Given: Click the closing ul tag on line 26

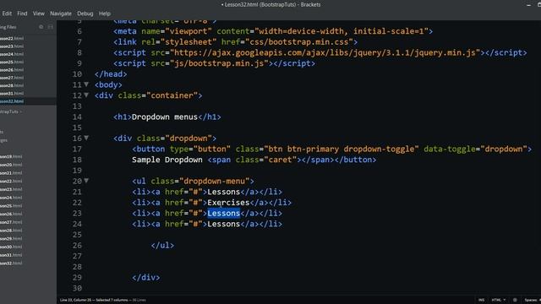Looking at the screenshot, I should tap(162, 246).
